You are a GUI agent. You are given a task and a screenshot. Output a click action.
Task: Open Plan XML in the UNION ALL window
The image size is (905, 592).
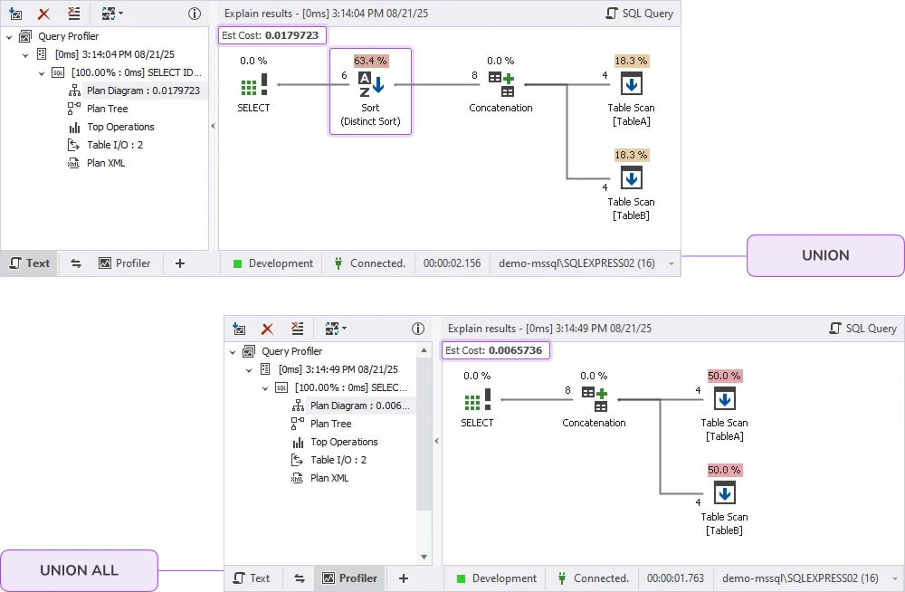click(319, 478)
